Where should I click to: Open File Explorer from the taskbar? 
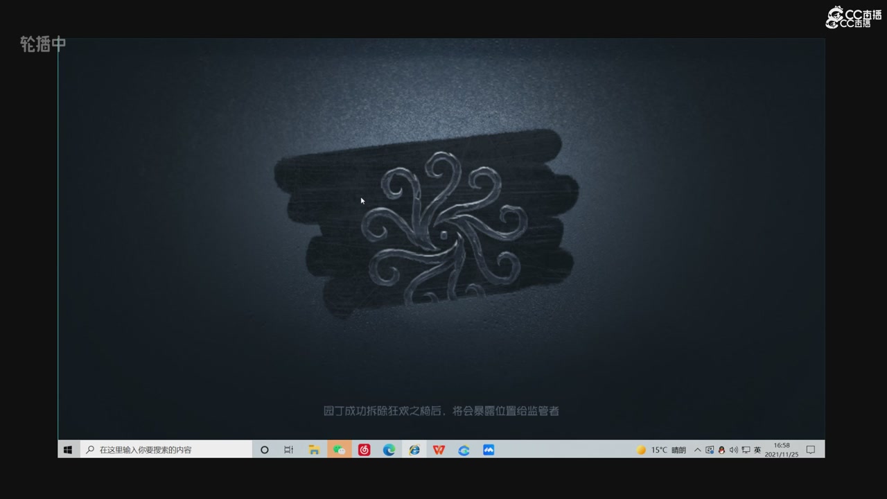(x=314, y=450)
